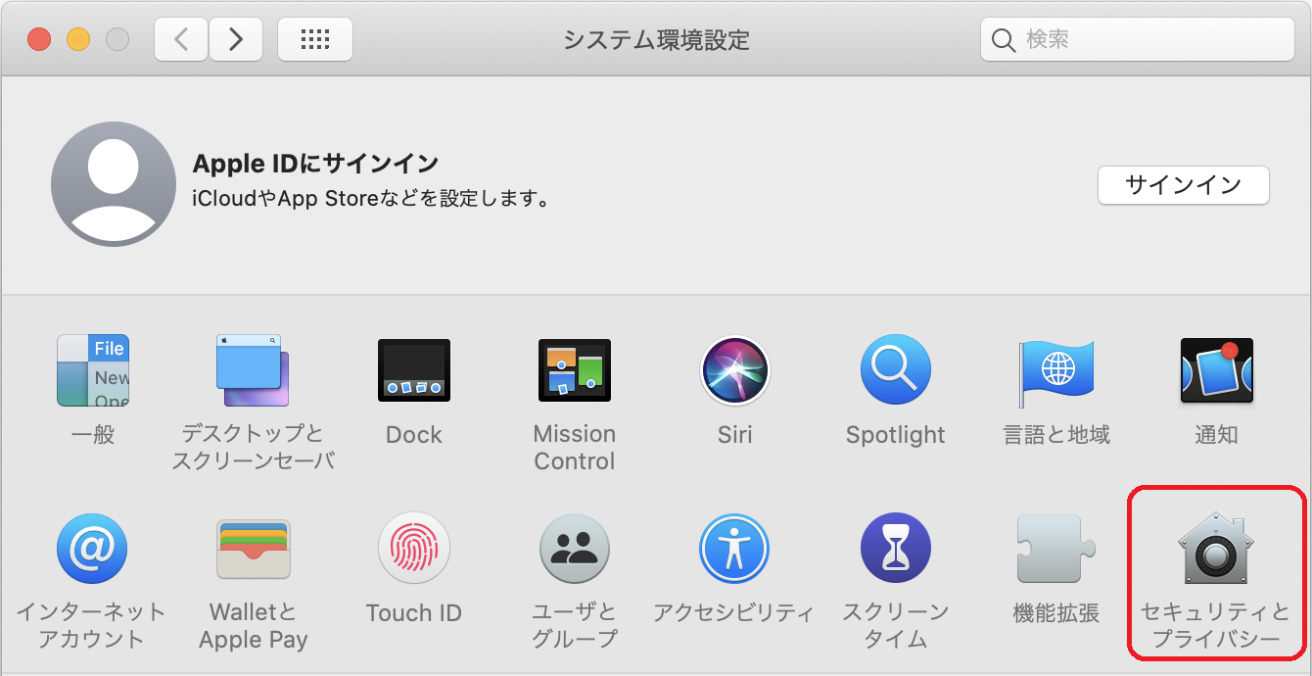Go forward with the right chevron button
This screenshot has height=676, width=1312.
click(x=236, y=39)
